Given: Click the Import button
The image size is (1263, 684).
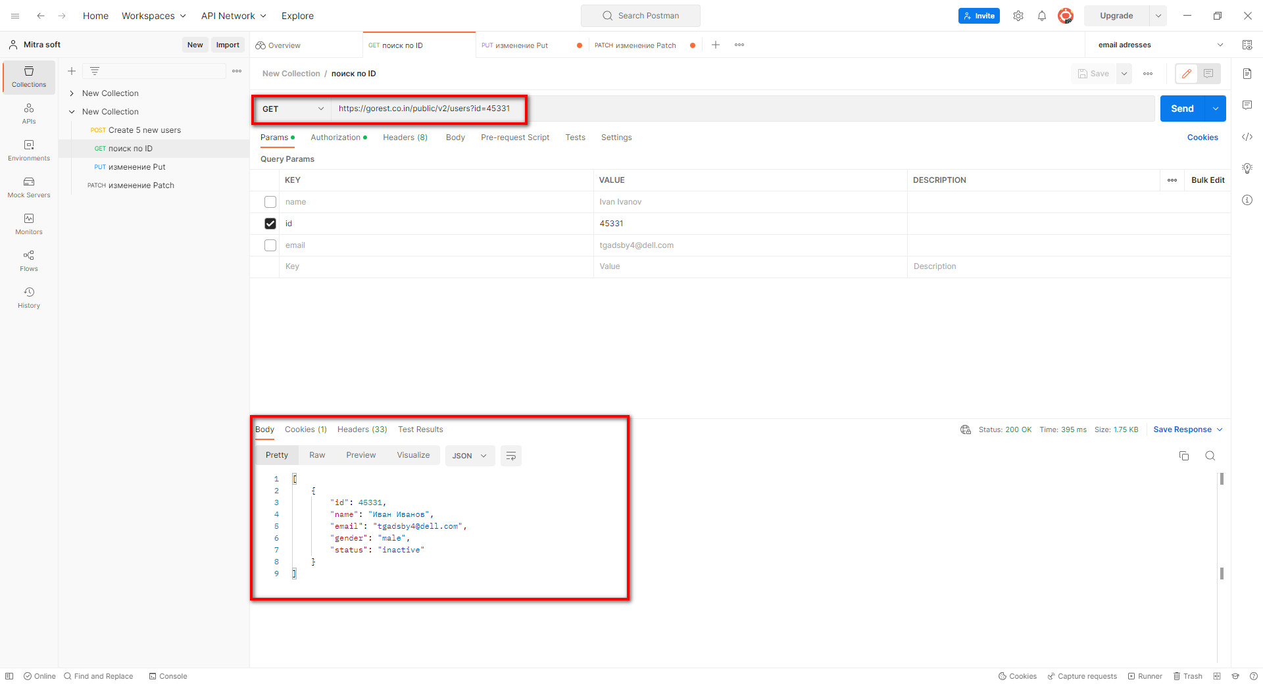Looking at the screenshot, I should pos(228,45).
